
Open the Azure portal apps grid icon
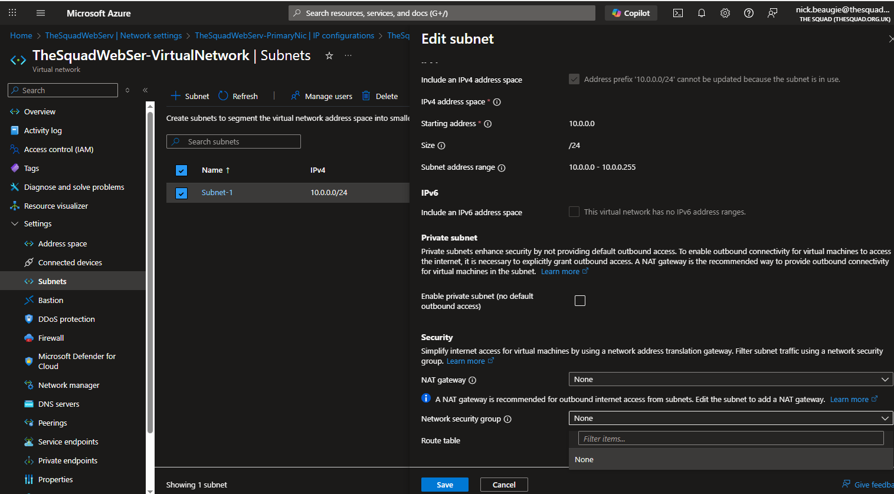[x=12, y=13]
